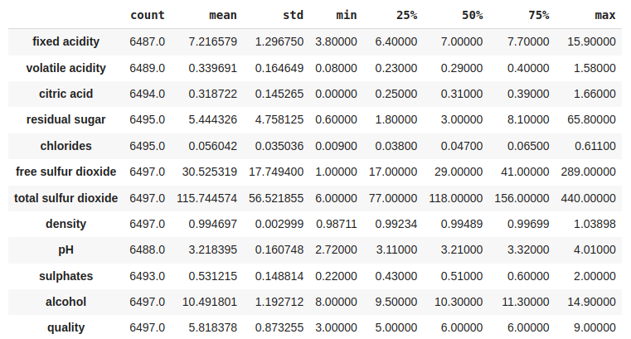Click density min 0.98711
Image resolution: width=631 pixels, height=339 pixels.
(337, 224)
